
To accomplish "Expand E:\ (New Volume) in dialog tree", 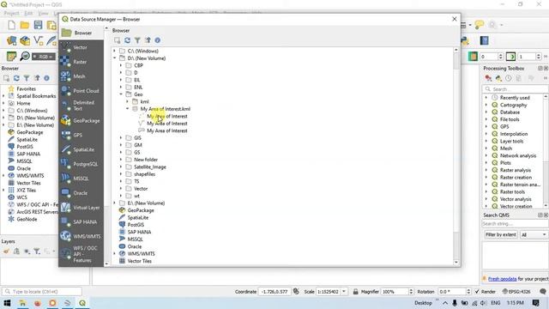I will 114,203.
